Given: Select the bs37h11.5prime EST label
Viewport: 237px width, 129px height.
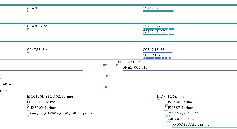Looking at the screenshot, I should [x=171, y=97].
